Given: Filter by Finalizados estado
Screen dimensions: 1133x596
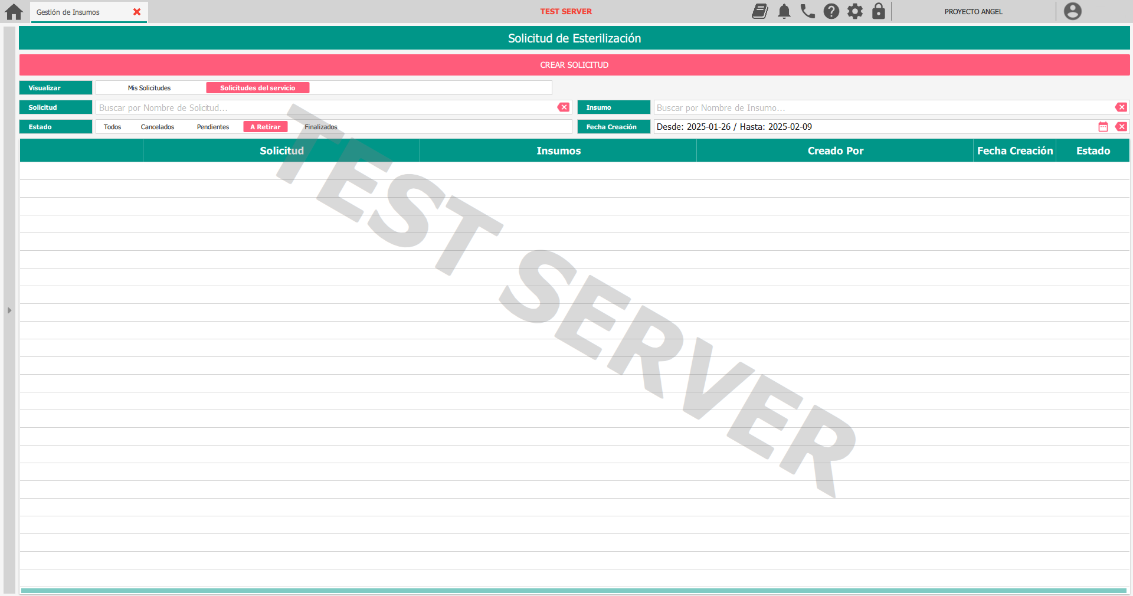Looking at the screenshot, I should pos(320,127).
